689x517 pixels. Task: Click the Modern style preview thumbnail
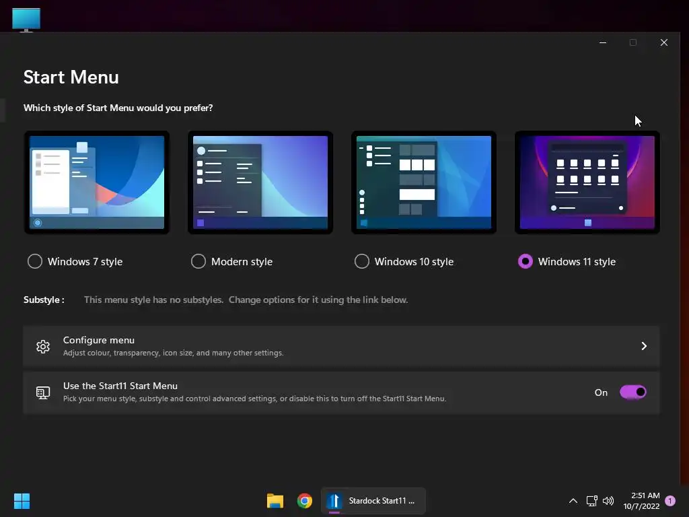click(x=260, y=182)
